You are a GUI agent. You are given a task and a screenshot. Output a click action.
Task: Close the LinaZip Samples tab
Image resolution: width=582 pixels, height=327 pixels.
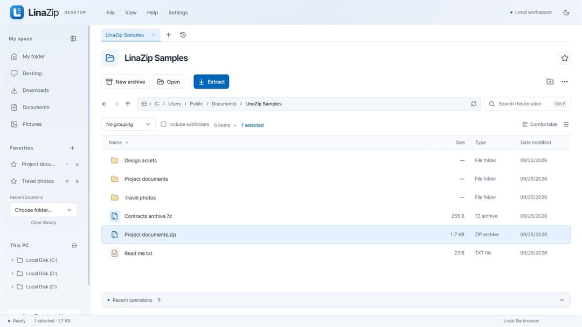click(154, 35)
